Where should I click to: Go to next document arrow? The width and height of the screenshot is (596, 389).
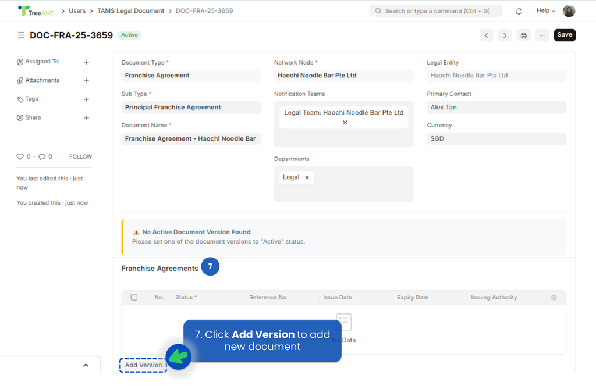click(x=505, y=35)
